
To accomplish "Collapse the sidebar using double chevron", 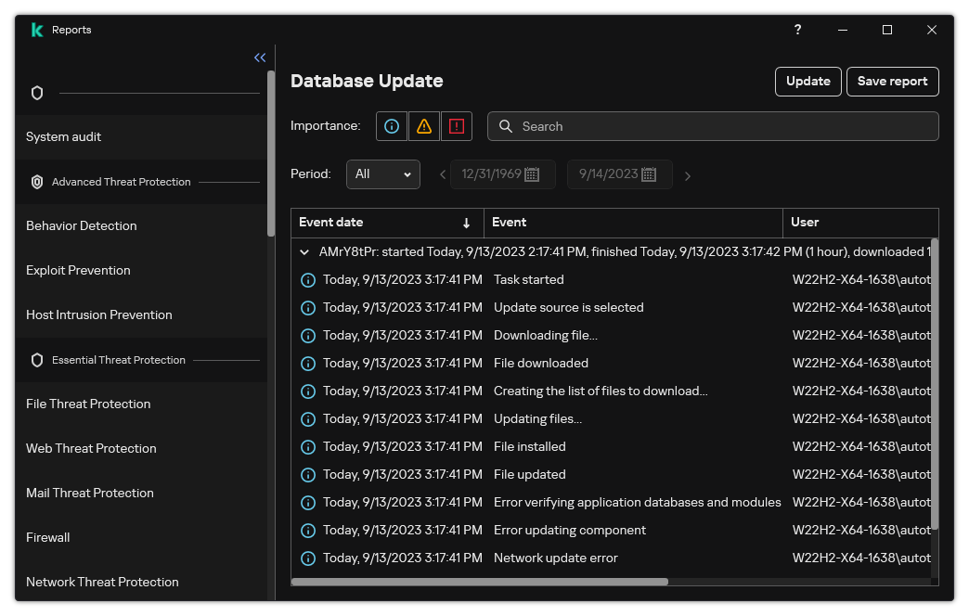I will pyautogui.click(x=259, y=57).
